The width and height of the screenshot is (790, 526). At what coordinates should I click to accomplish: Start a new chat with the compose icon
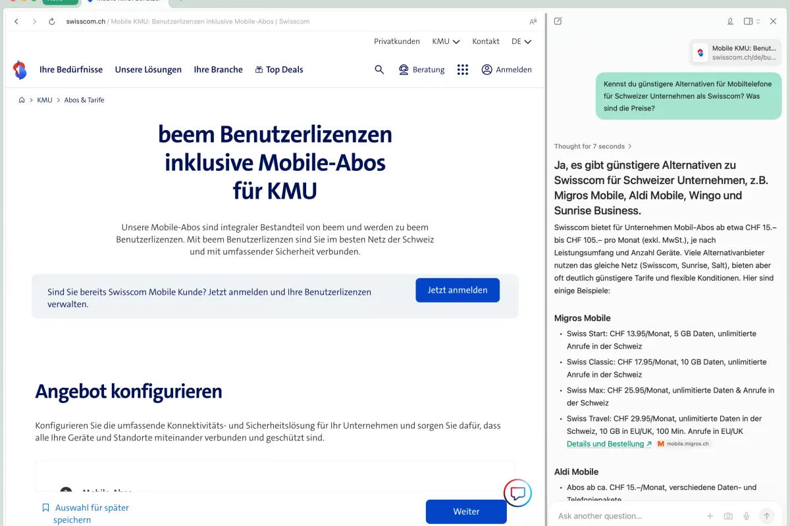pos(558,21)
